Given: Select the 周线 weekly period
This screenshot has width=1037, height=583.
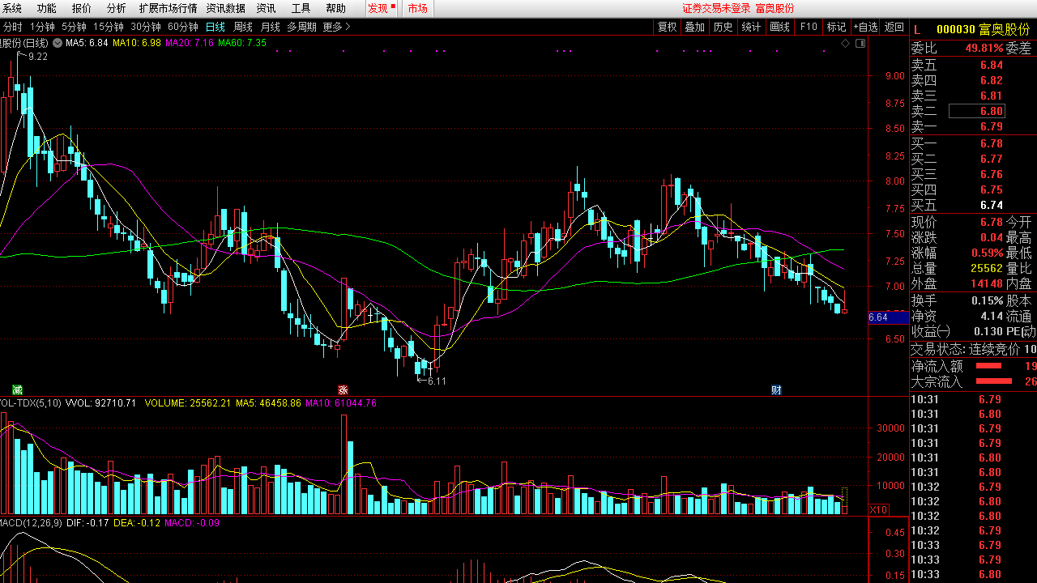Looking at the screenshot, I should [x=243, y=27].
